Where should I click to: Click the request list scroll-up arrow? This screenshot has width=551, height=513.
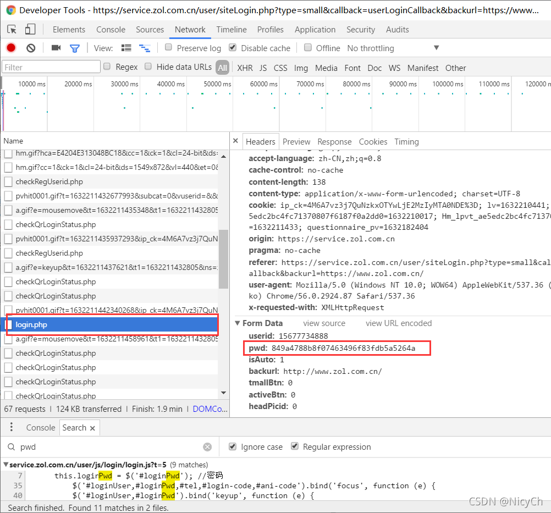[223, 156]
